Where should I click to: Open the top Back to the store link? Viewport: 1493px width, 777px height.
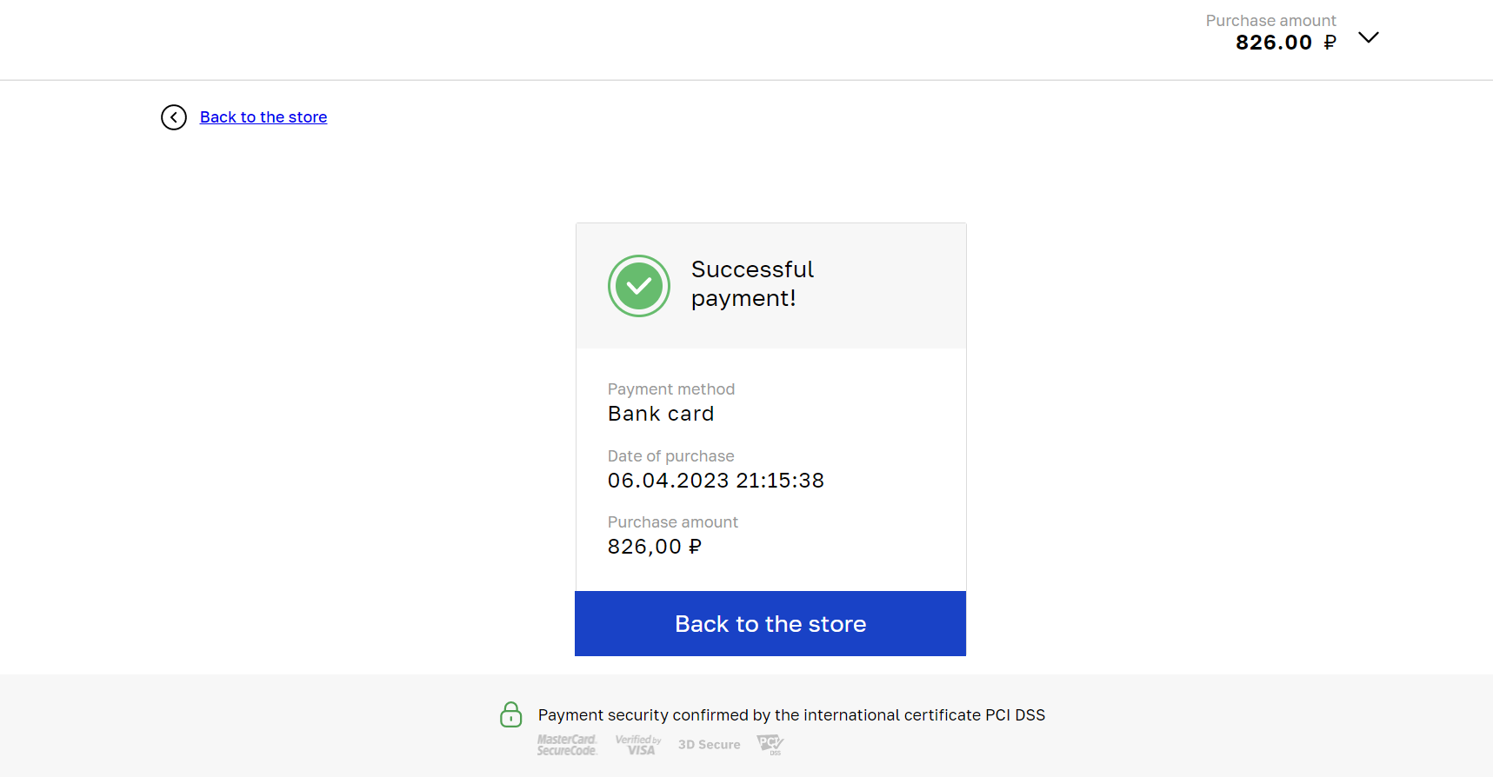coord(263,117)
